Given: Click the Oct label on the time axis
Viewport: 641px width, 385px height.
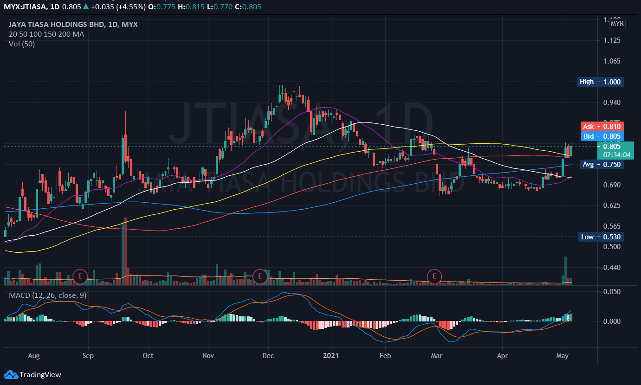Looking at the screenshot, I should pyautogui.click(x=148, y=356).
